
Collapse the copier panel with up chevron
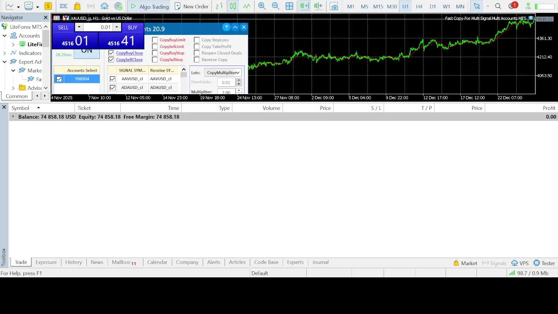[x=235, y=27]
